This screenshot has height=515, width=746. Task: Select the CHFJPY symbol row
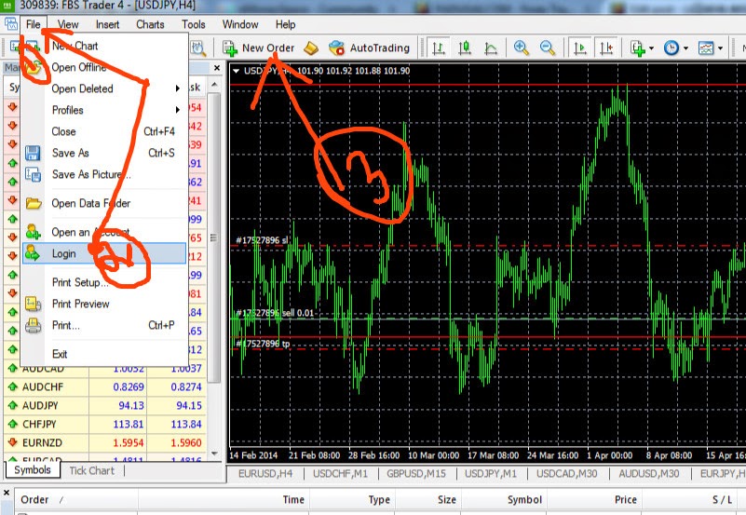pyautogui.click(x=105, y=424)
